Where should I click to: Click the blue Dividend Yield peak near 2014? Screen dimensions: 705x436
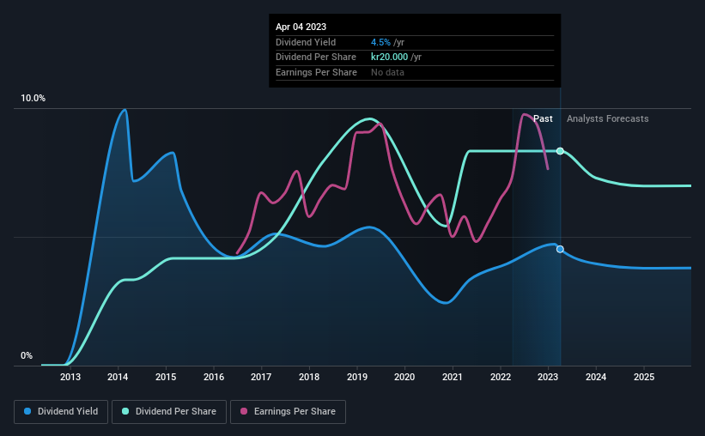(125, 110)
